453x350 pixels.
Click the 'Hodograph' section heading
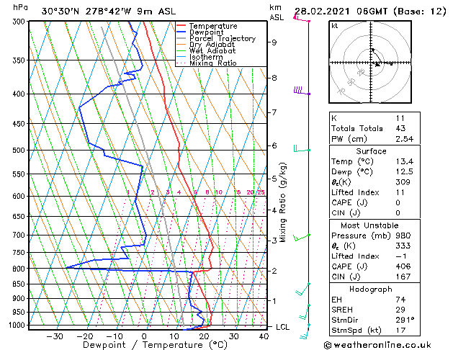(x=371, y=290)
